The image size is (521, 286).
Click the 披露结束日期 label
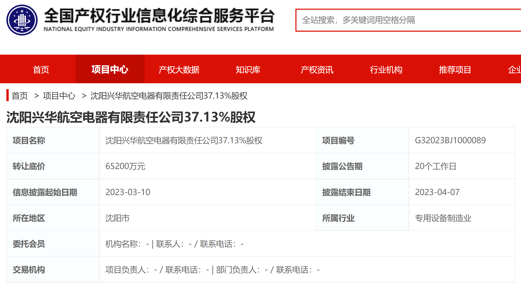[x=346, y=192]
